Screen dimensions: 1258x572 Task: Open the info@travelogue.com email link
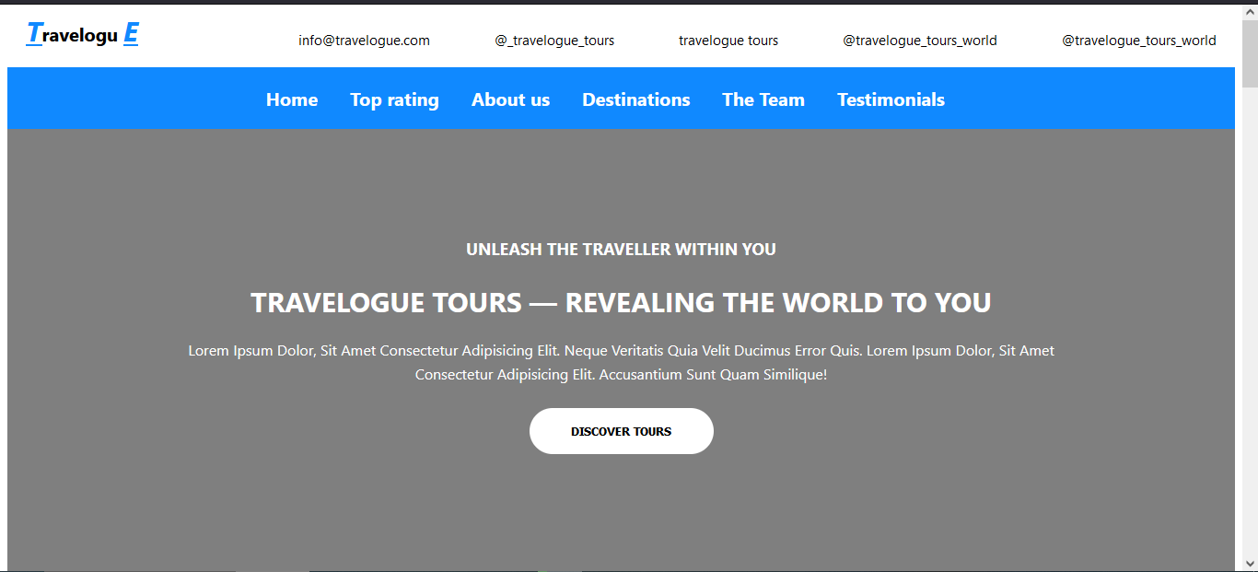click(x=364, y=41)
